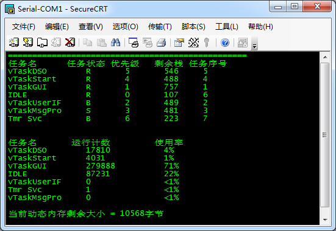Click the run count 4031
Screen dimensions: 336x231
point(95,158)
